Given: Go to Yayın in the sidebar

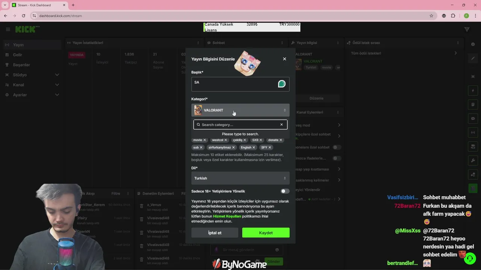Looking at the screenshot, I should (x=32, y=45).
